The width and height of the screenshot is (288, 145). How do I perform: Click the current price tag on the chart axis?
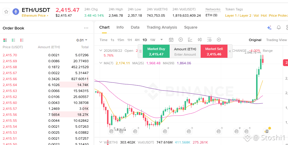click(286, 63)
